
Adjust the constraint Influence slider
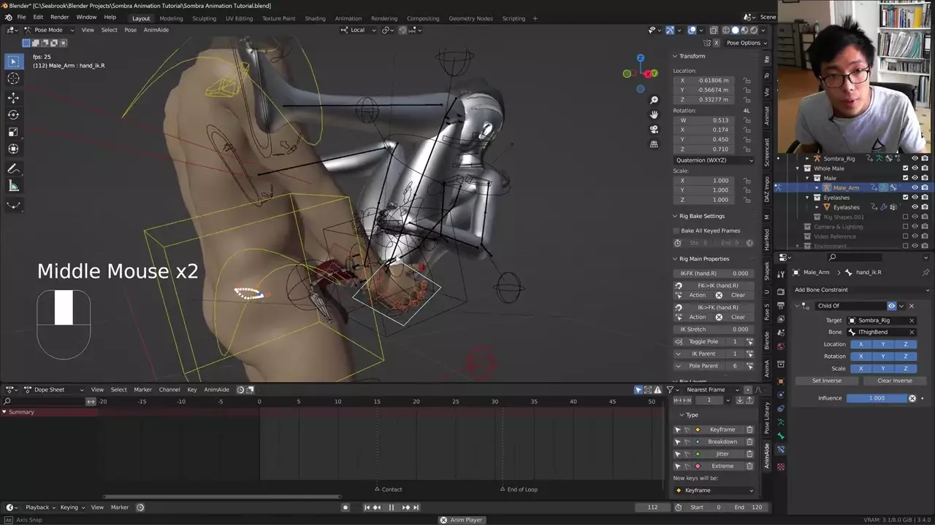click(x=877, y=398)
